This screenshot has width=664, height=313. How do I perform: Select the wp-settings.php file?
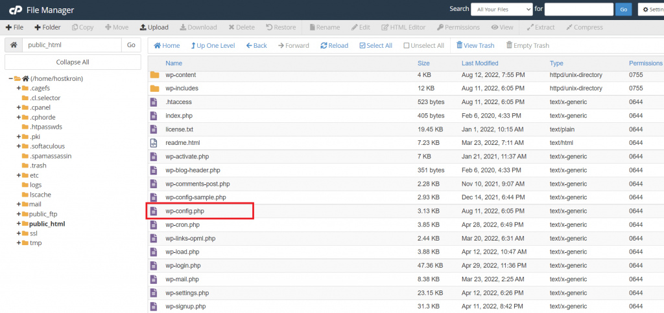point(187,293)
